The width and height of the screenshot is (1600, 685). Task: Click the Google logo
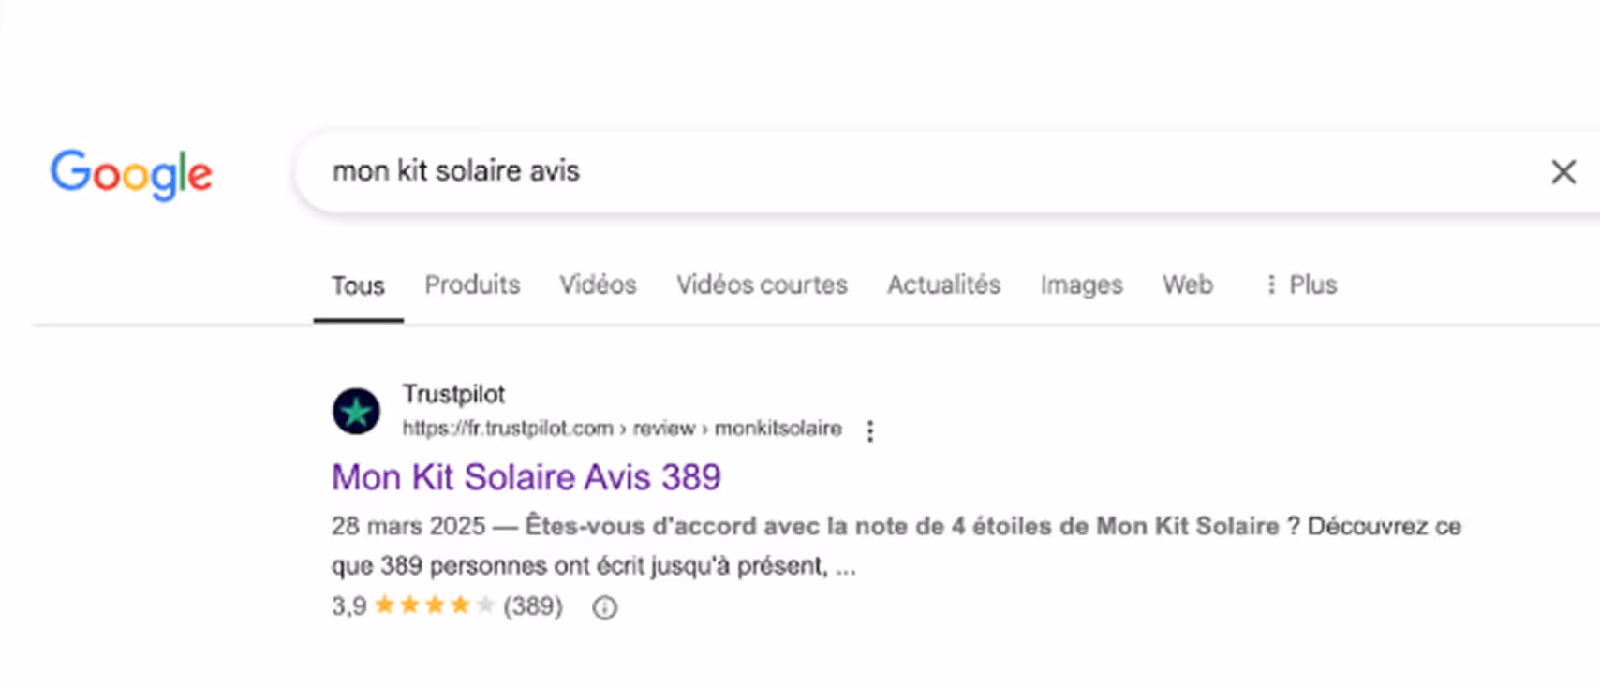pyautogui.click(x=131, y=174)
